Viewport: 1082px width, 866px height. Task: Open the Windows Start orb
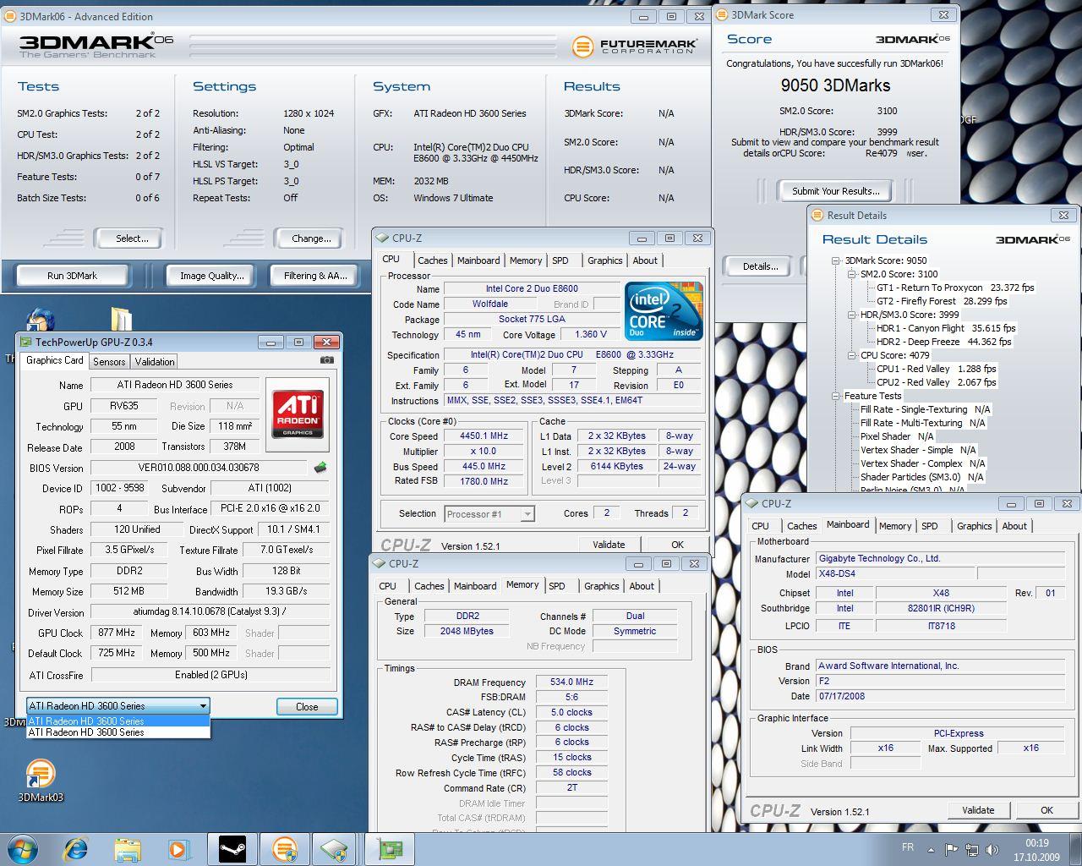[x=22, y=849]
